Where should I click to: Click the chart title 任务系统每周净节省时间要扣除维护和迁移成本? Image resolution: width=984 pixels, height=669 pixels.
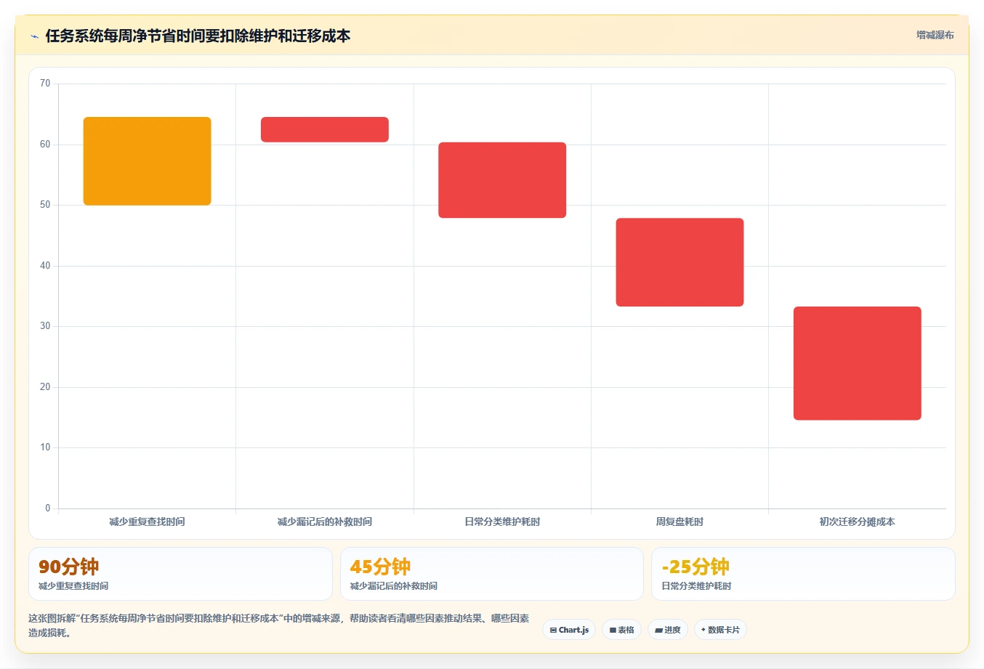point(198,36)
